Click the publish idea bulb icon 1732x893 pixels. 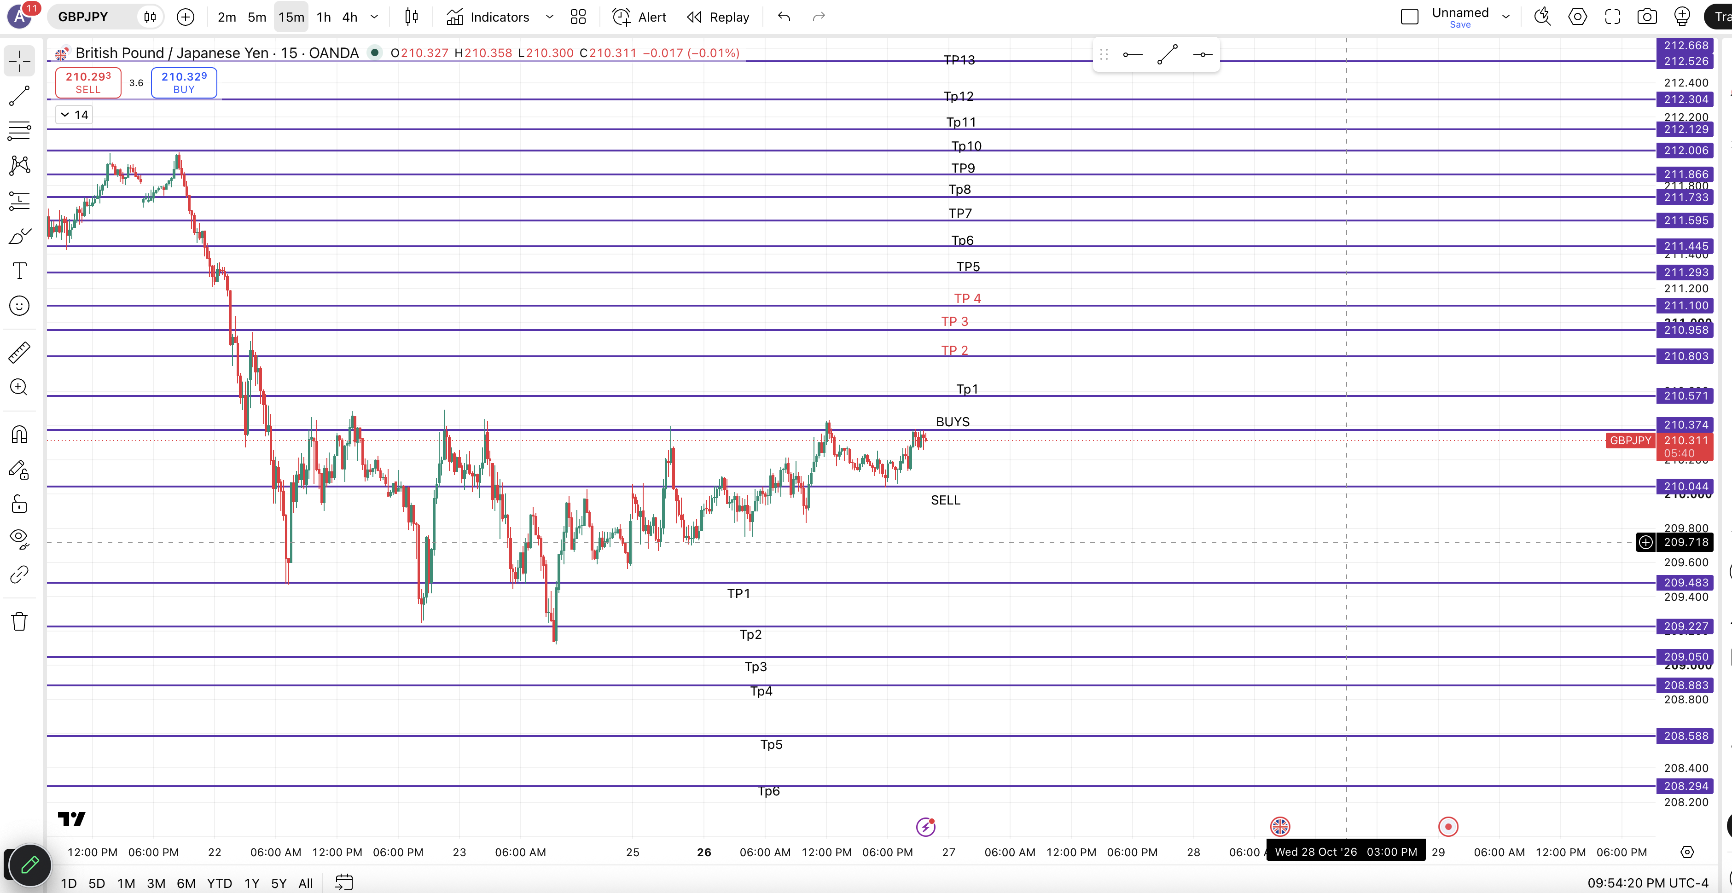click(1682, 17)
